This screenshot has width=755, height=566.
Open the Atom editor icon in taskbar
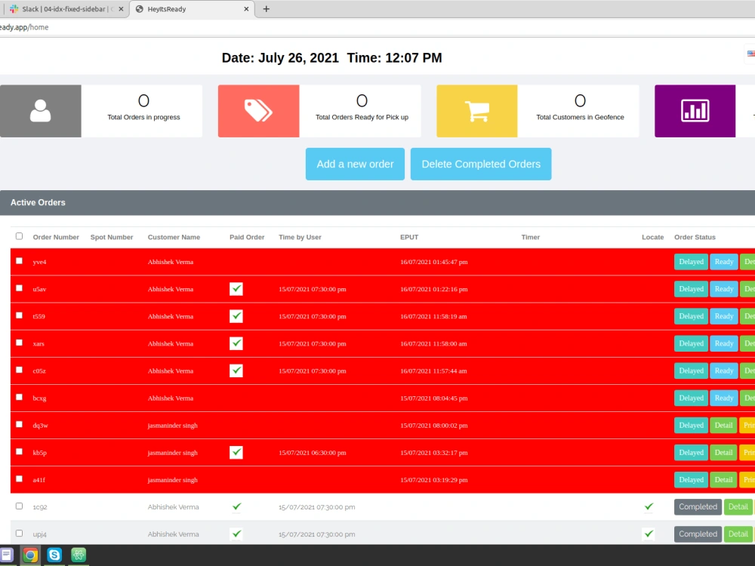tap(79, 555)
